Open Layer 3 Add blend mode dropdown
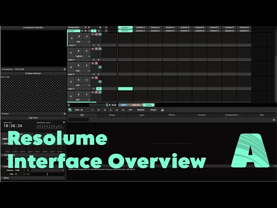 point(83,70)
